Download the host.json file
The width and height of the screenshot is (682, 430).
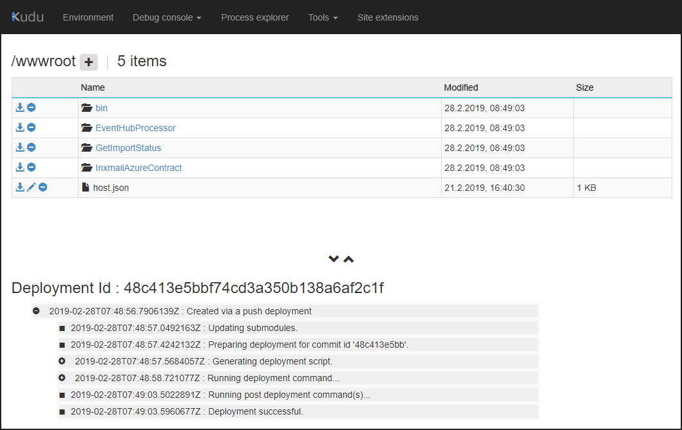point(20,188)
